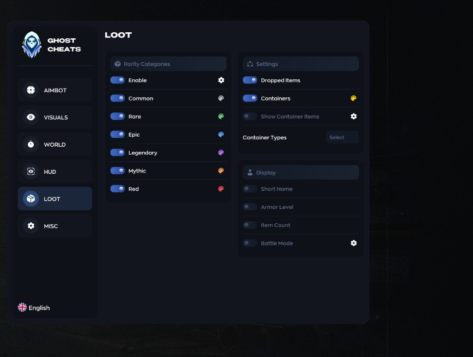Click the MISC sidebar button
This screenshot has width=473, height=357.
[55, 226]
